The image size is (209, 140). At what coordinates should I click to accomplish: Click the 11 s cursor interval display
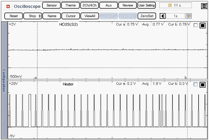point(176,5)
